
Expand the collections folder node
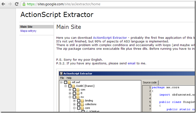coord(74,104)
